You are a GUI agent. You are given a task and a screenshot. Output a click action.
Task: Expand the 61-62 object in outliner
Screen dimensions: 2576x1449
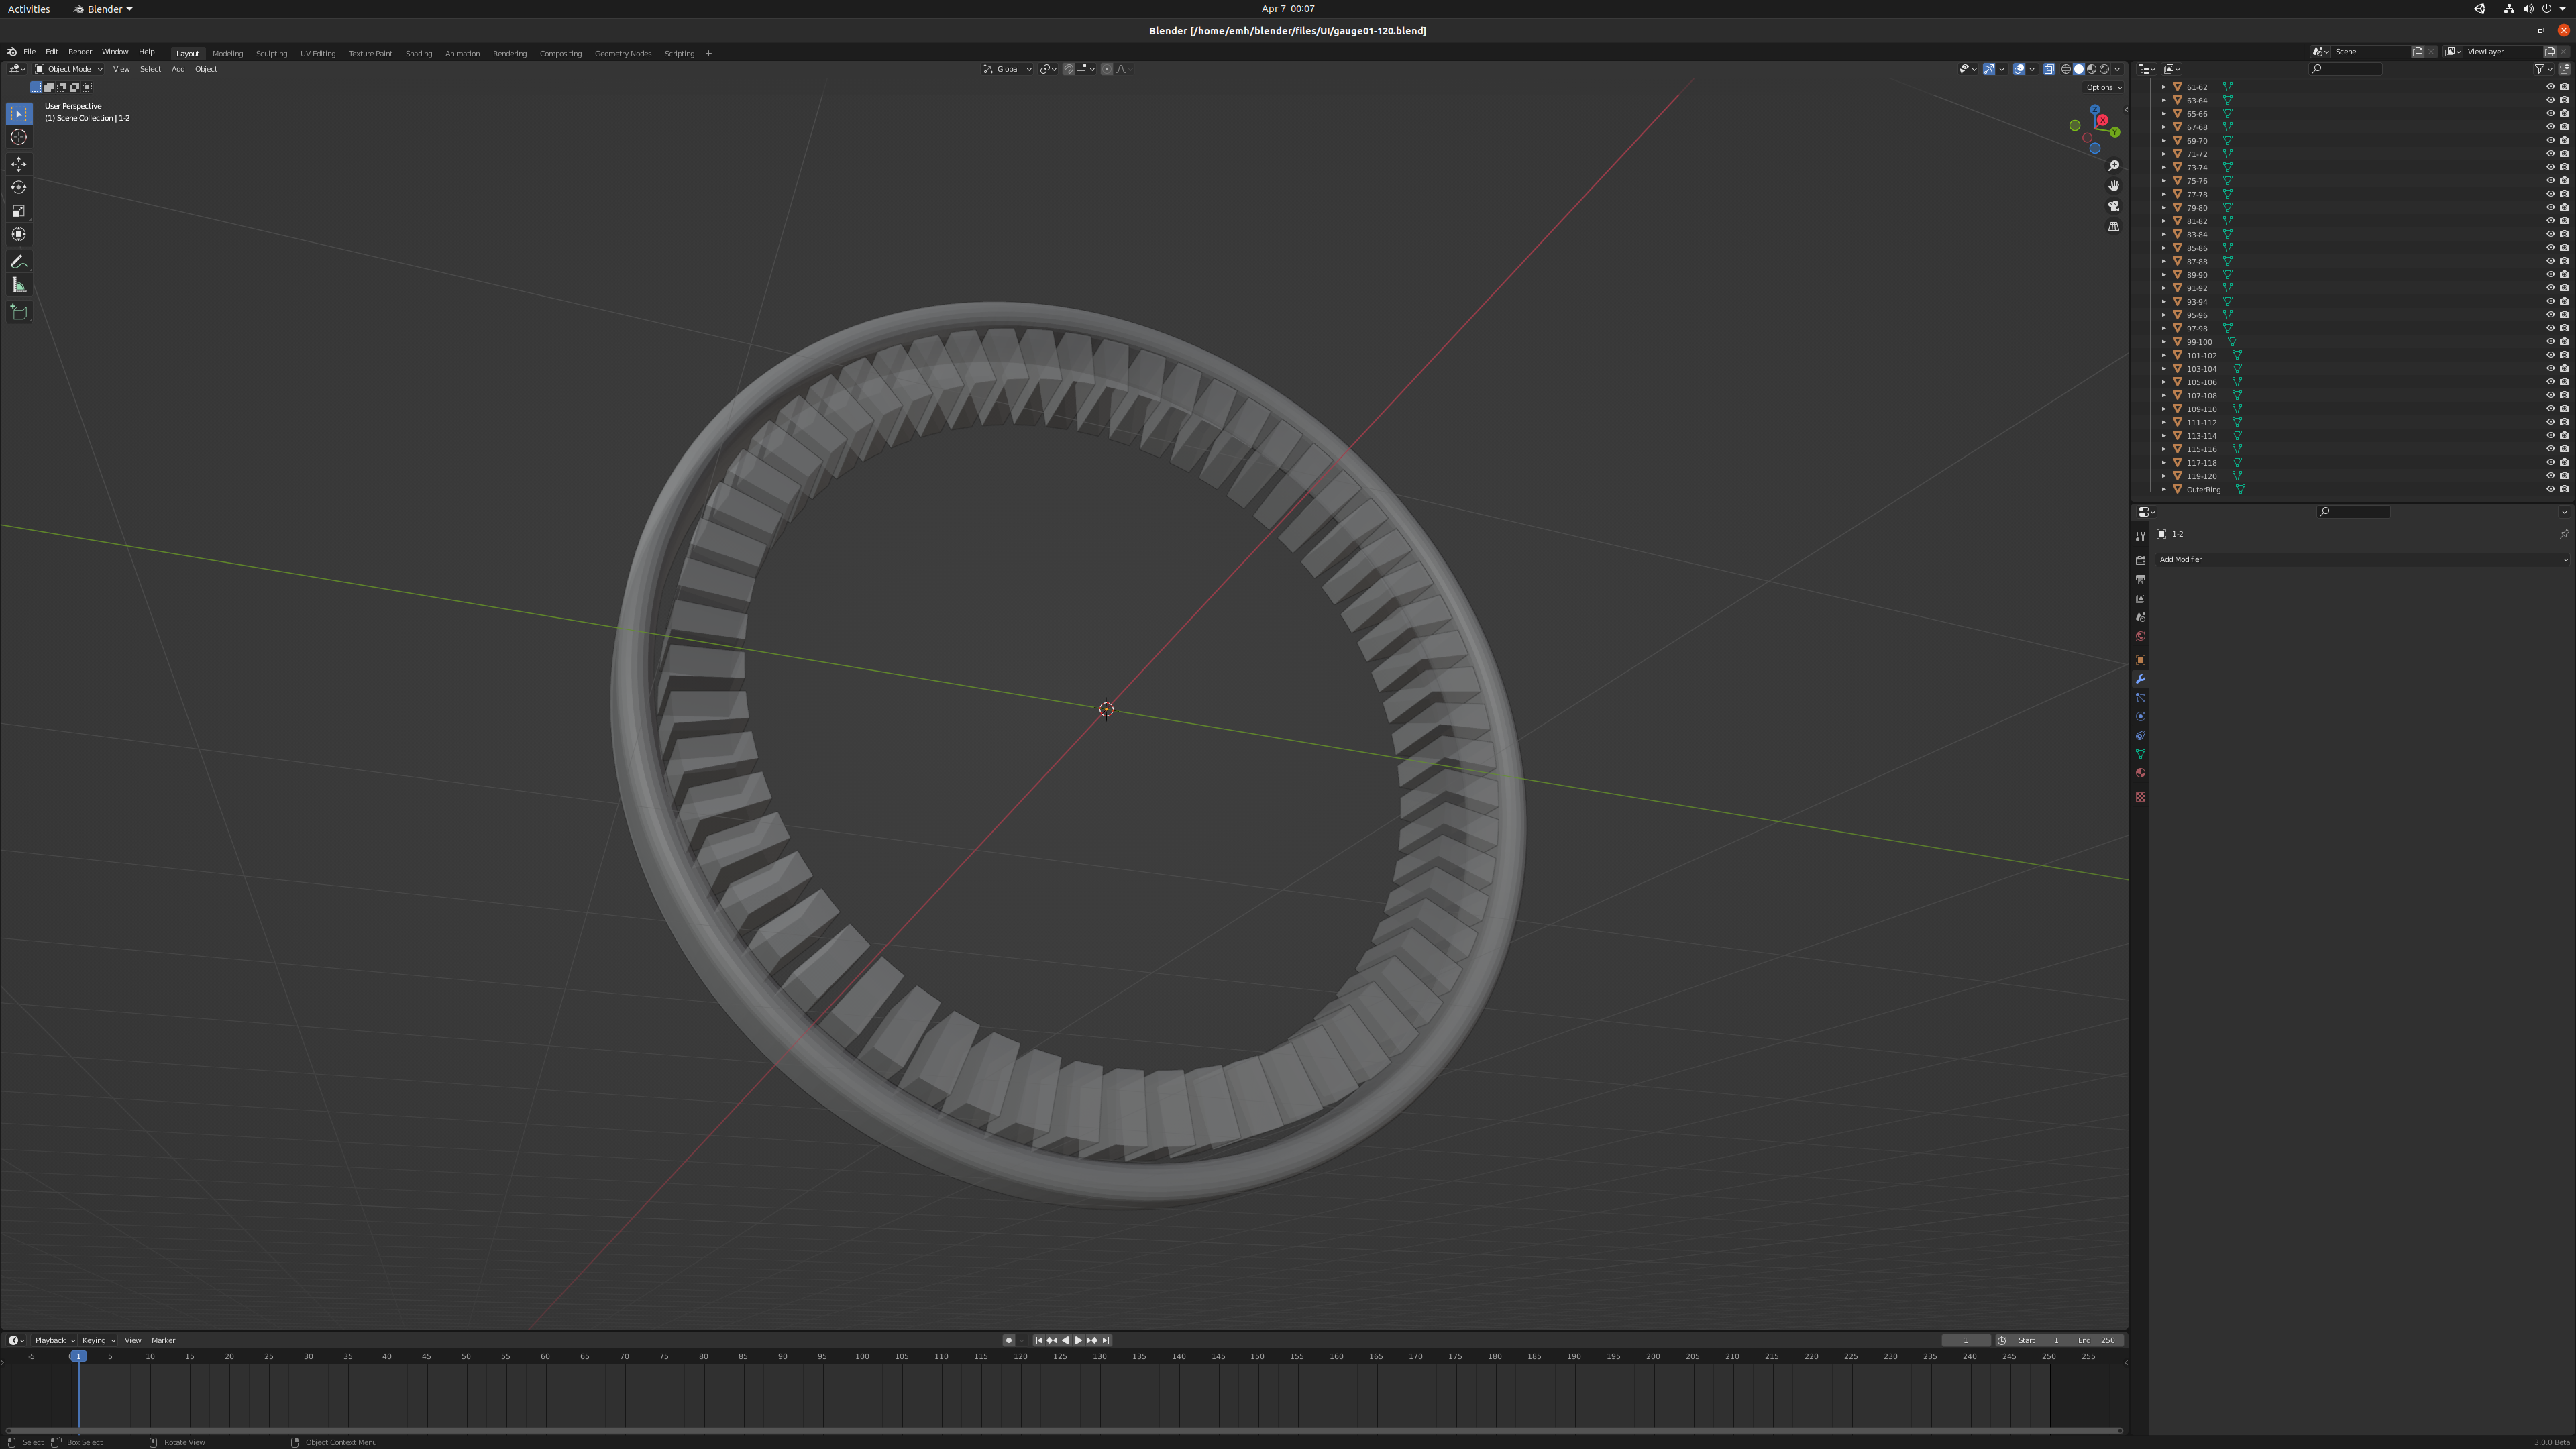pyautogui.click(x=2163, y=87)
